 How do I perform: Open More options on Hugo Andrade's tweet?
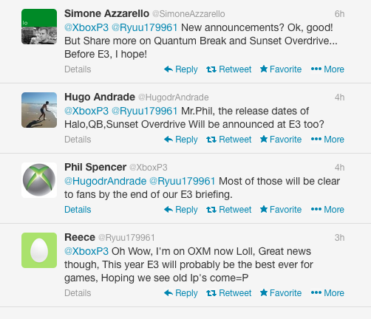(327, 140)
